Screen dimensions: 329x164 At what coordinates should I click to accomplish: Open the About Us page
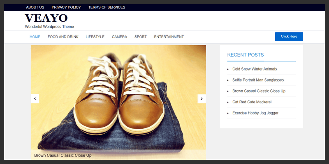(x=35, y=7)
